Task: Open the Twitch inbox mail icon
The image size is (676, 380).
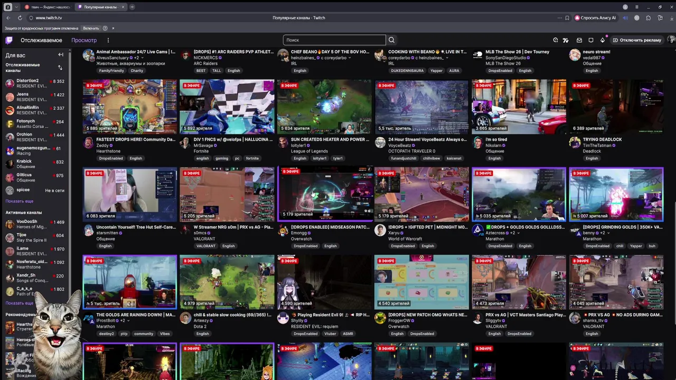Action: point(579,40)
